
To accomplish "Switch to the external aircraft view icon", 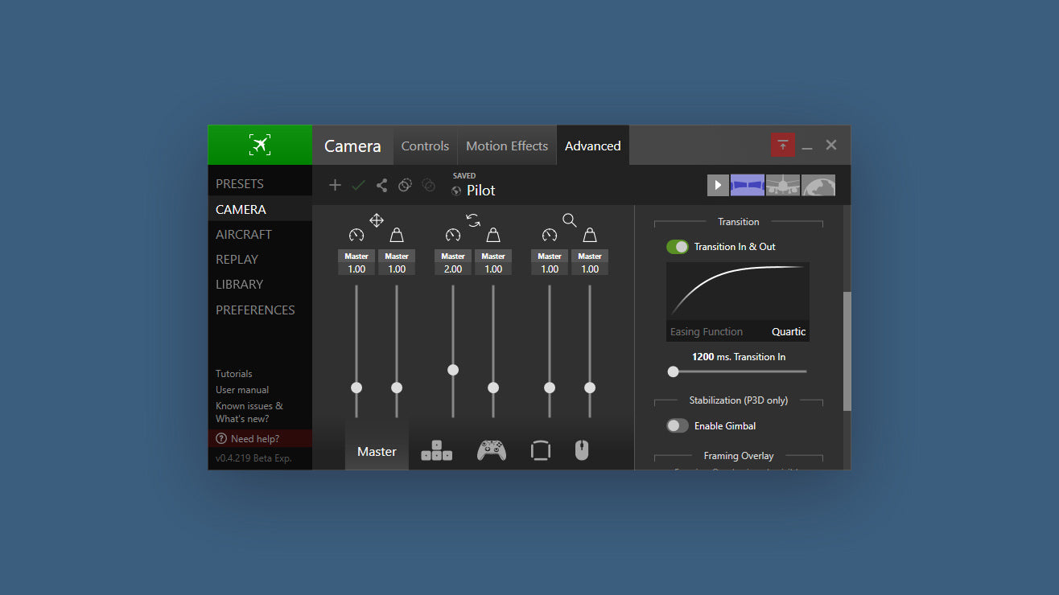I will click(782, 185).
